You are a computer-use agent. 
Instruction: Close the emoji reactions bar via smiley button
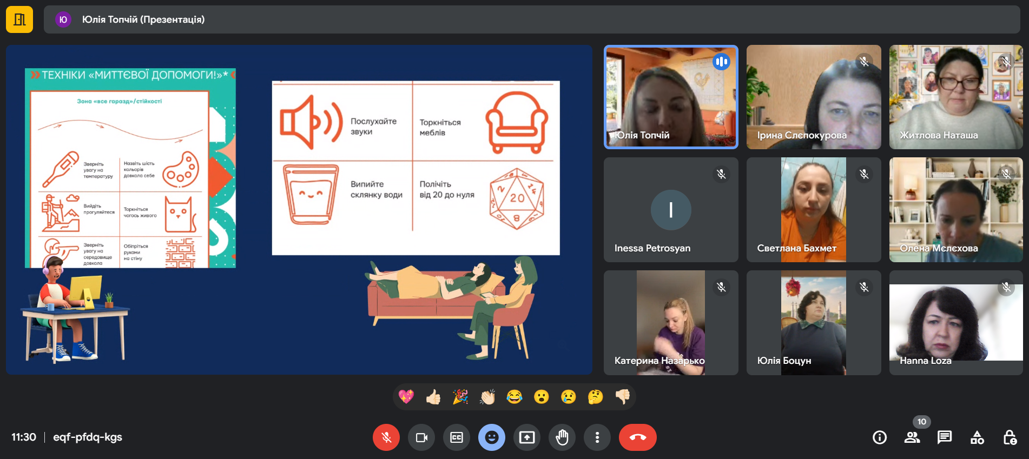(x=491, y=437)
